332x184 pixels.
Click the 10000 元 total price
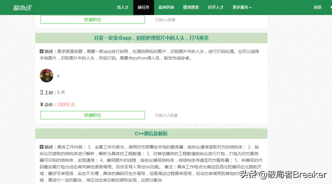coord(66,105)
